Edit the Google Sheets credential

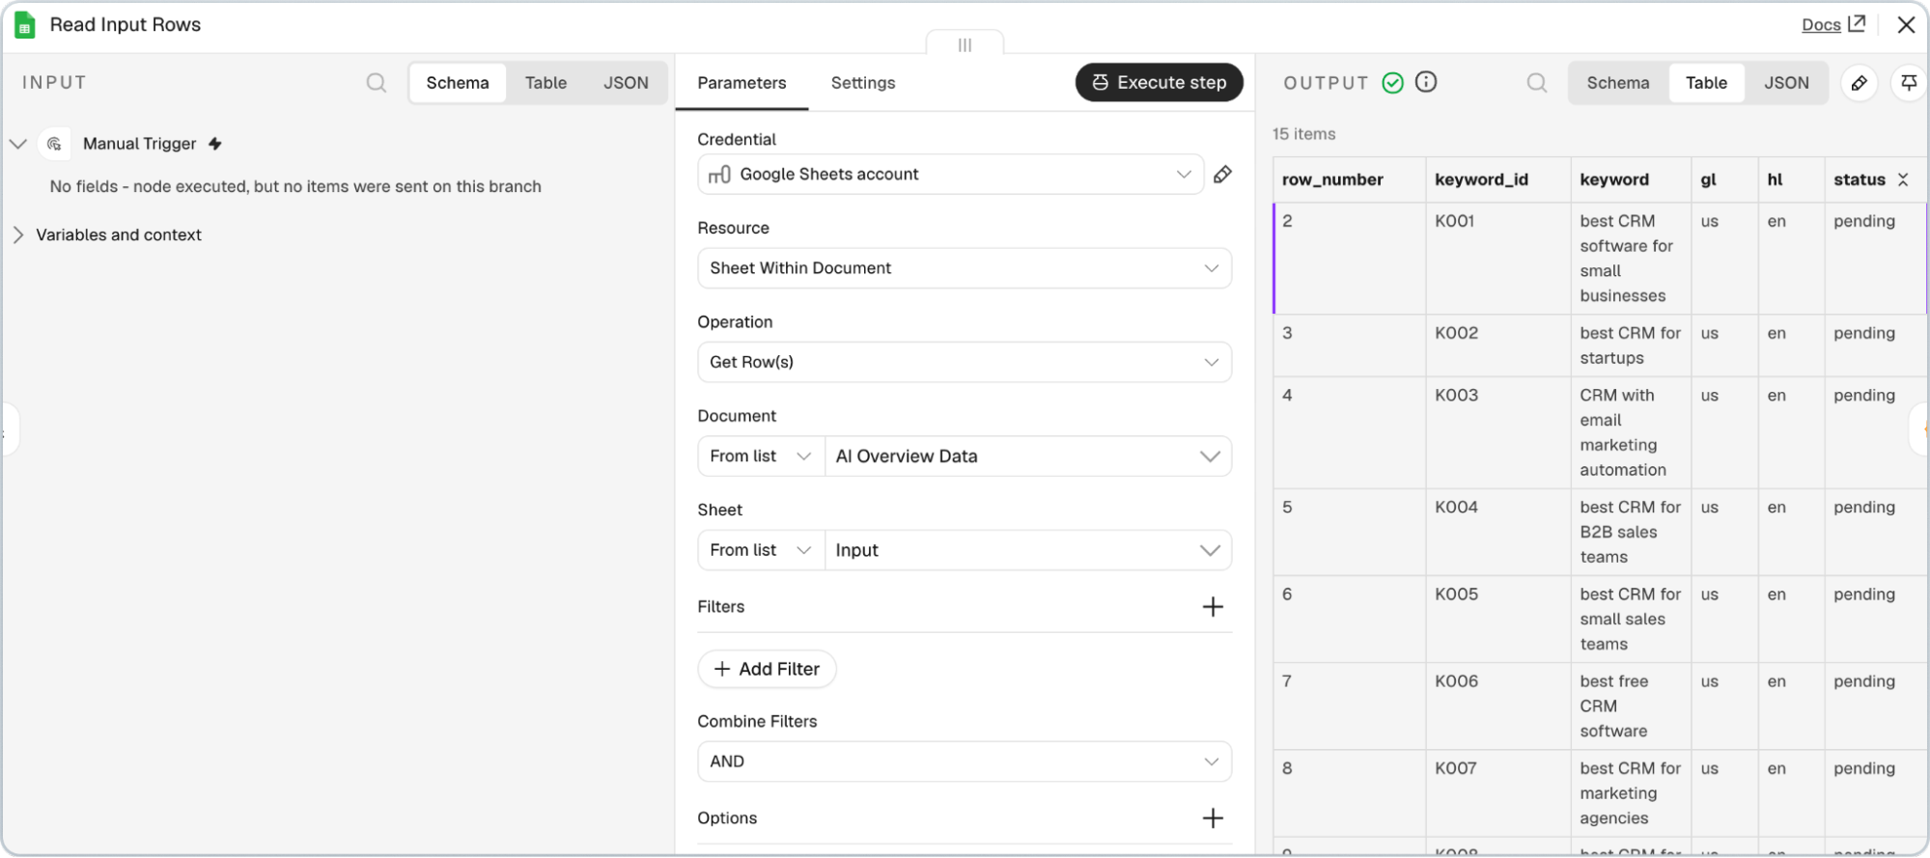click(x=1222, y=175)
